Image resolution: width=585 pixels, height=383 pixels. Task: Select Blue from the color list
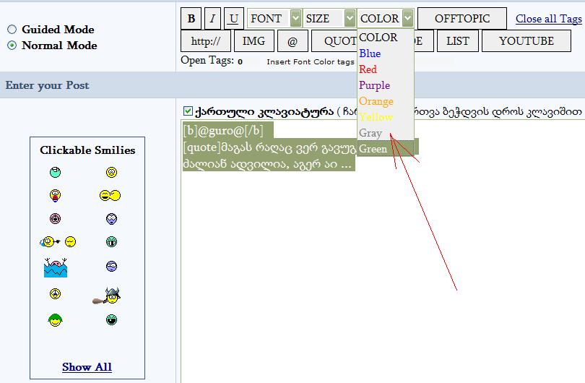tap(386, 53)
